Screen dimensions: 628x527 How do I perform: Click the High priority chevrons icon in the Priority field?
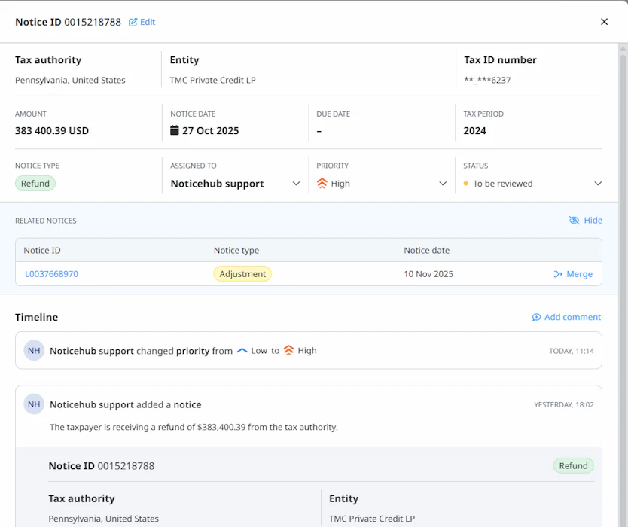(x=322, y=184)
